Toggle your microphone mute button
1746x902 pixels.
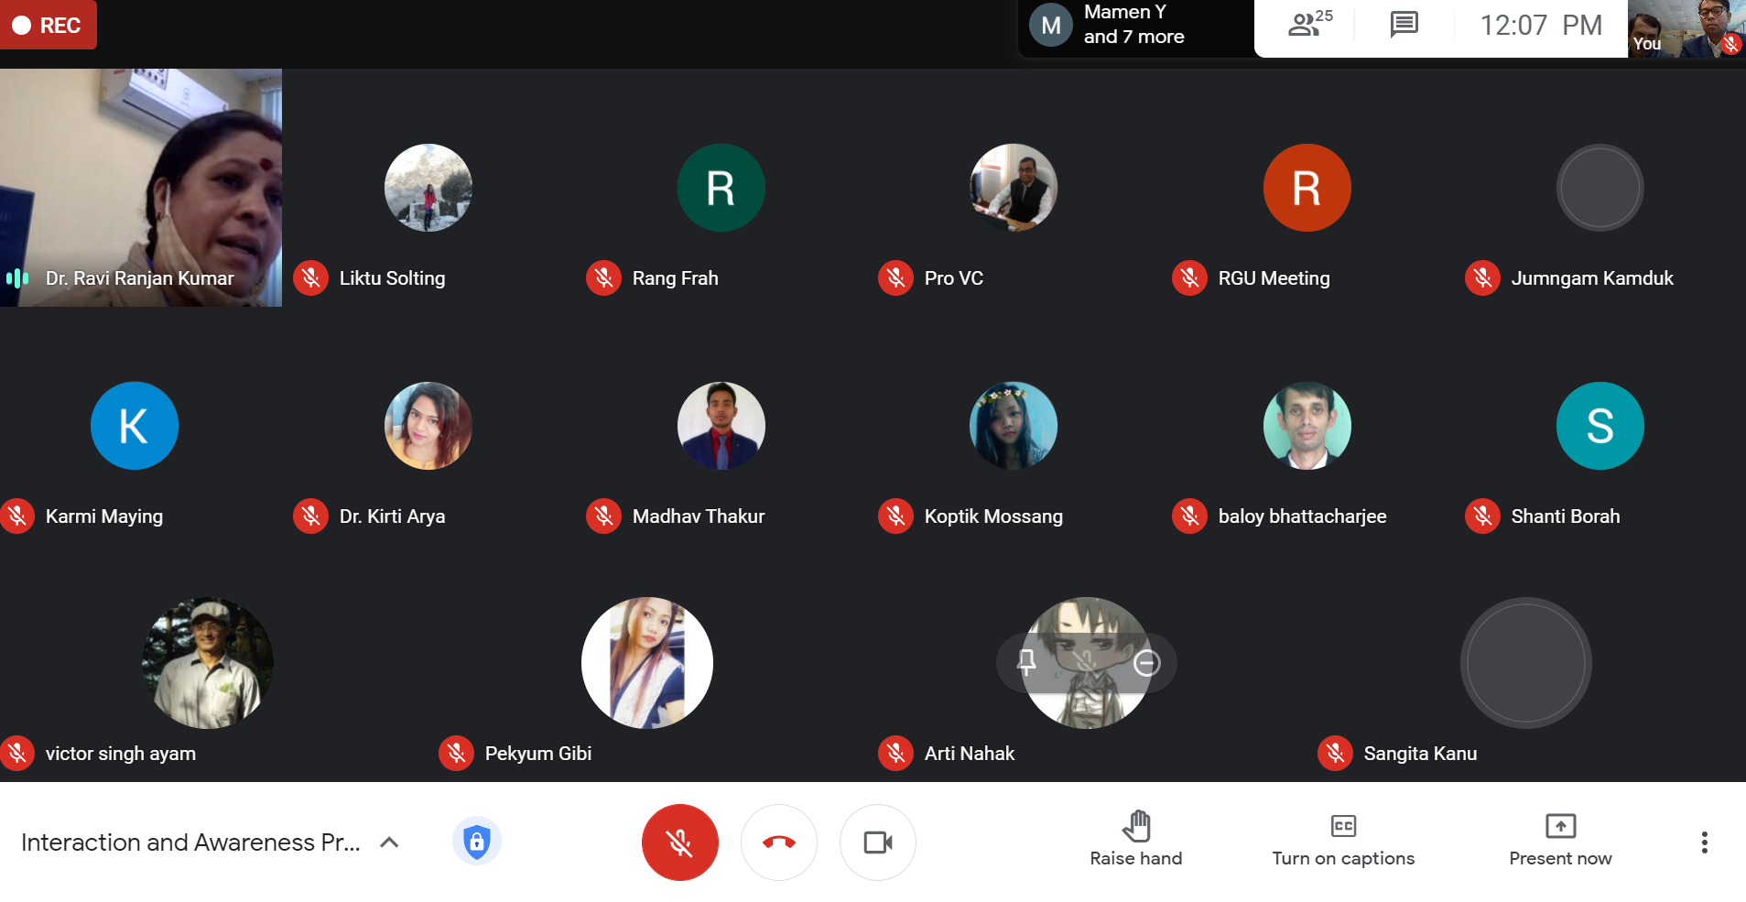pyautogui.click(x=679, y=842)
